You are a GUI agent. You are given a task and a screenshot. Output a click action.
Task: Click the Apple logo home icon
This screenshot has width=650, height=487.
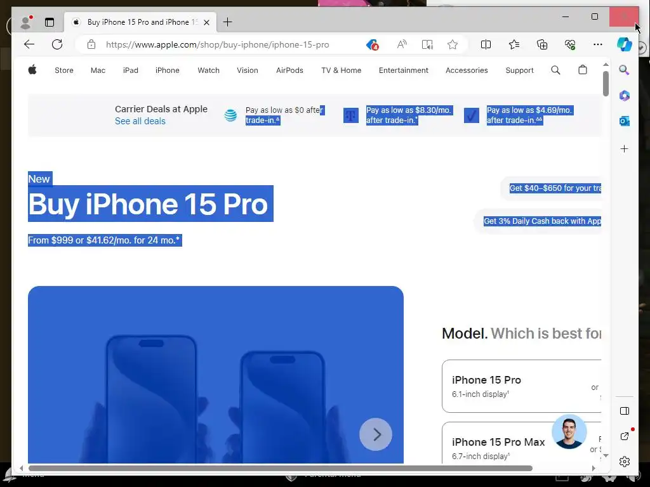(32, 70)
